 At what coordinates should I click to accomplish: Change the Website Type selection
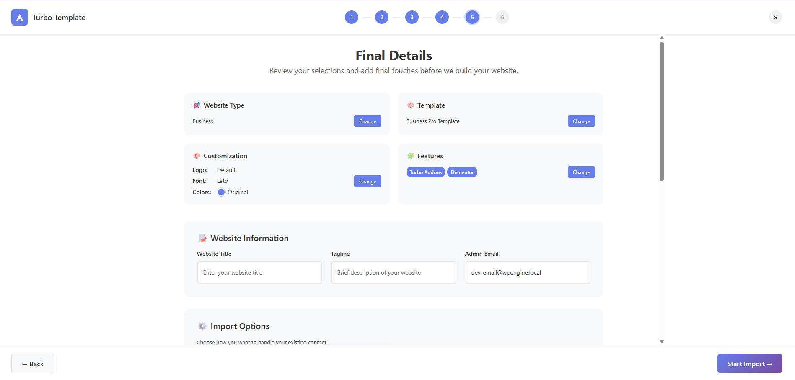pyautogui.click(x=367, y=121)
